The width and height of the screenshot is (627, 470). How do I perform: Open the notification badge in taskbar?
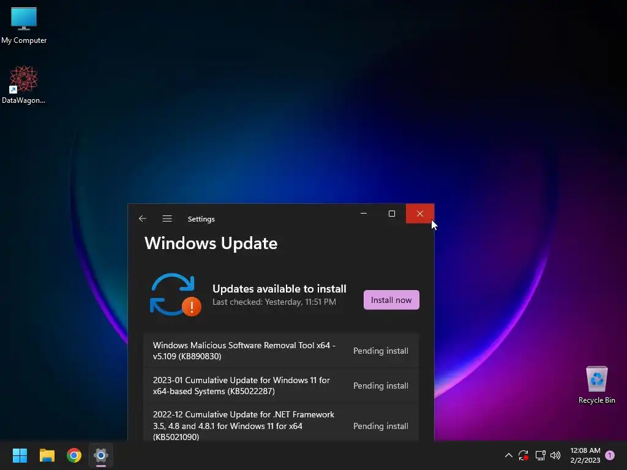pos(610,455)
